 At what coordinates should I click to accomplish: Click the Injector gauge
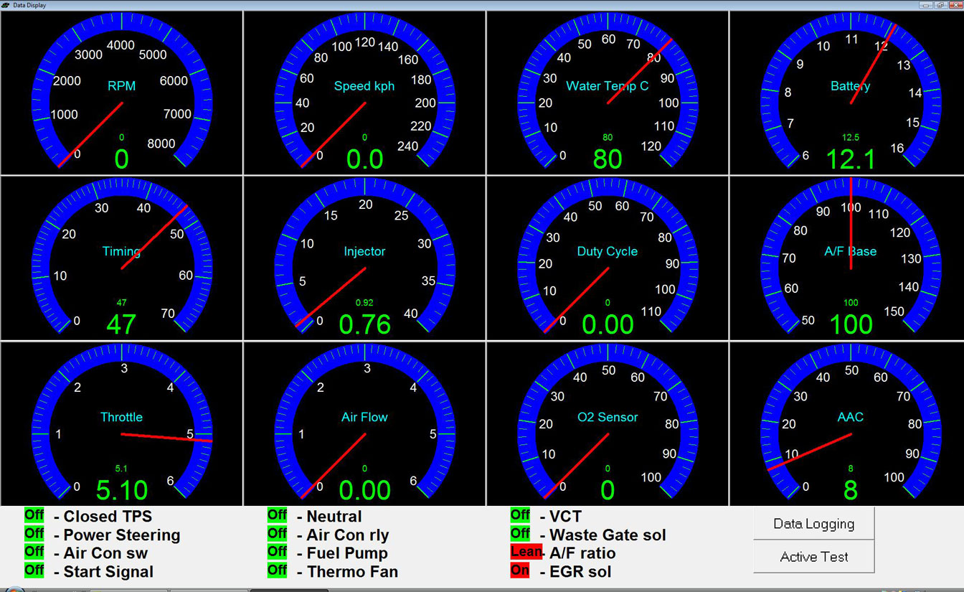click(x=364, y=258)
